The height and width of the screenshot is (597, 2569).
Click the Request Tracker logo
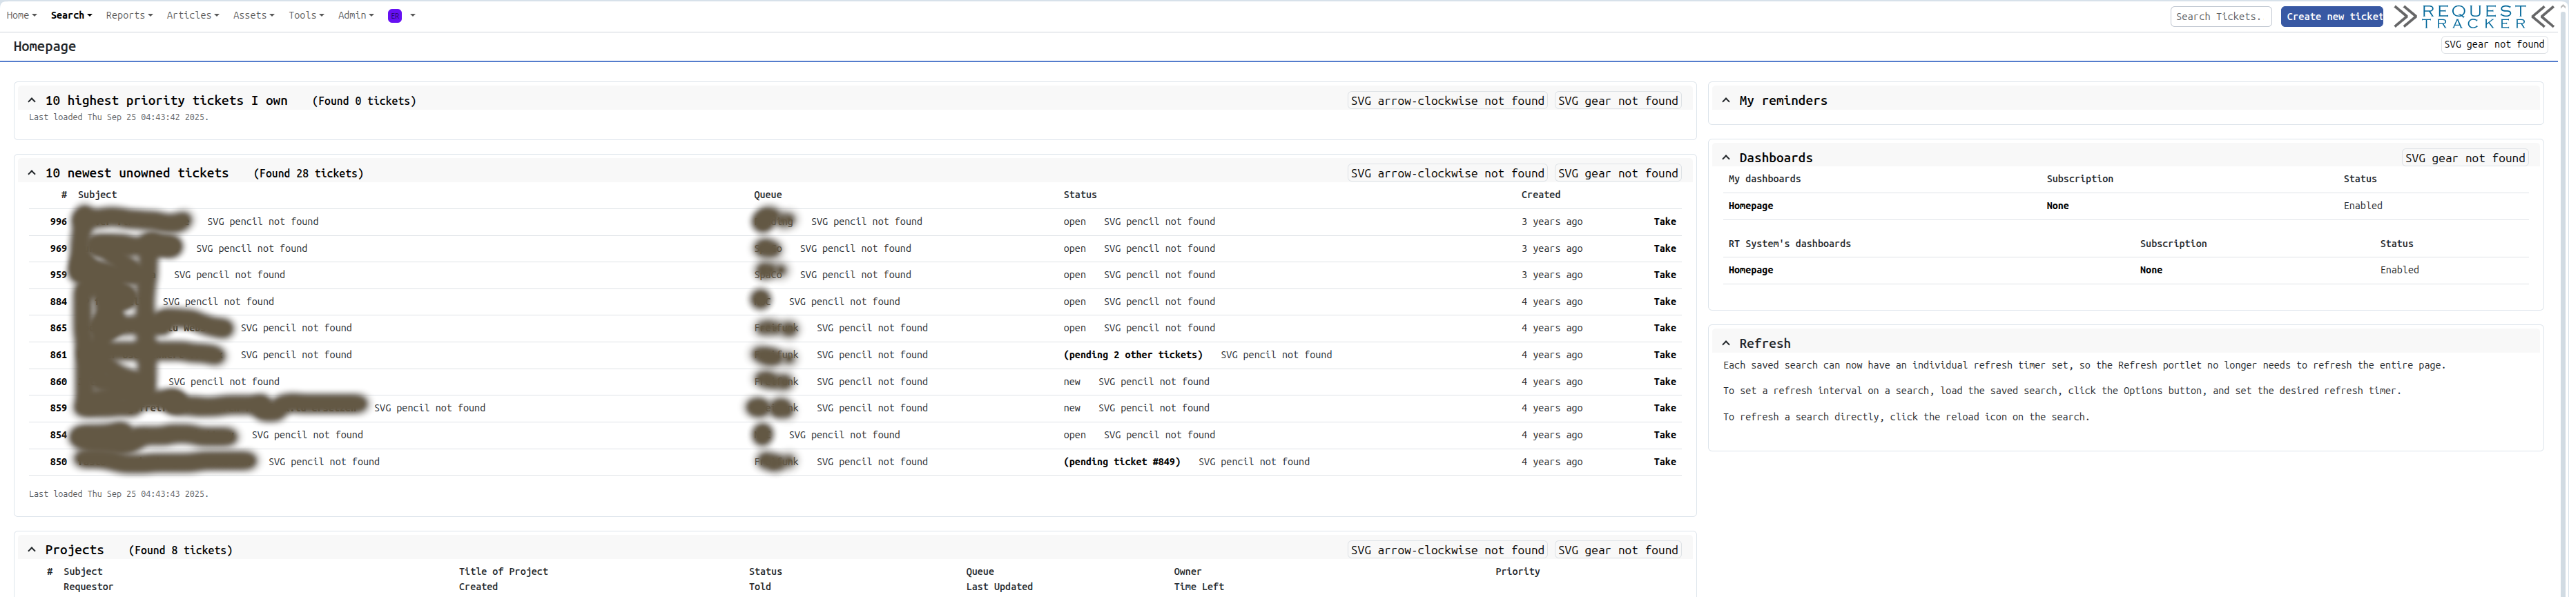[2473, 16]
